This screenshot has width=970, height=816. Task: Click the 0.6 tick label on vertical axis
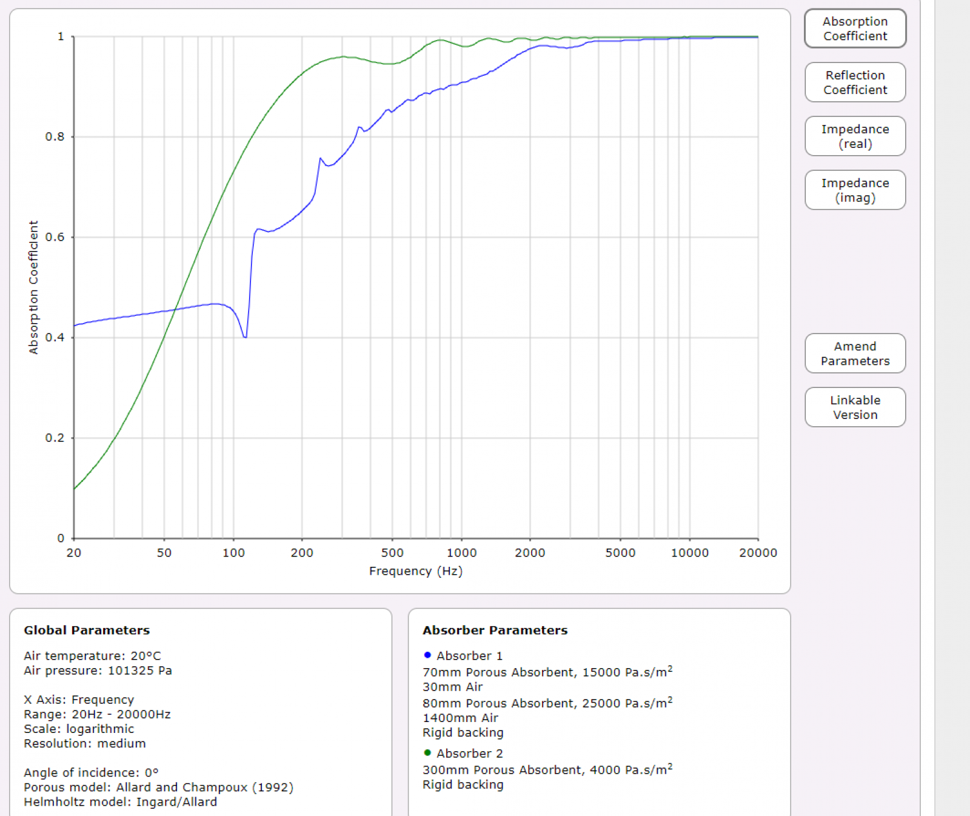pos(55,237)
